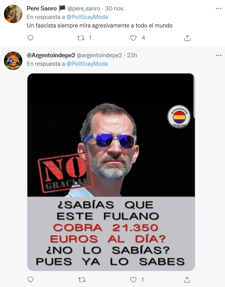
Task: Open the @Argentoindepe2 display name
Action: point(51,55)
